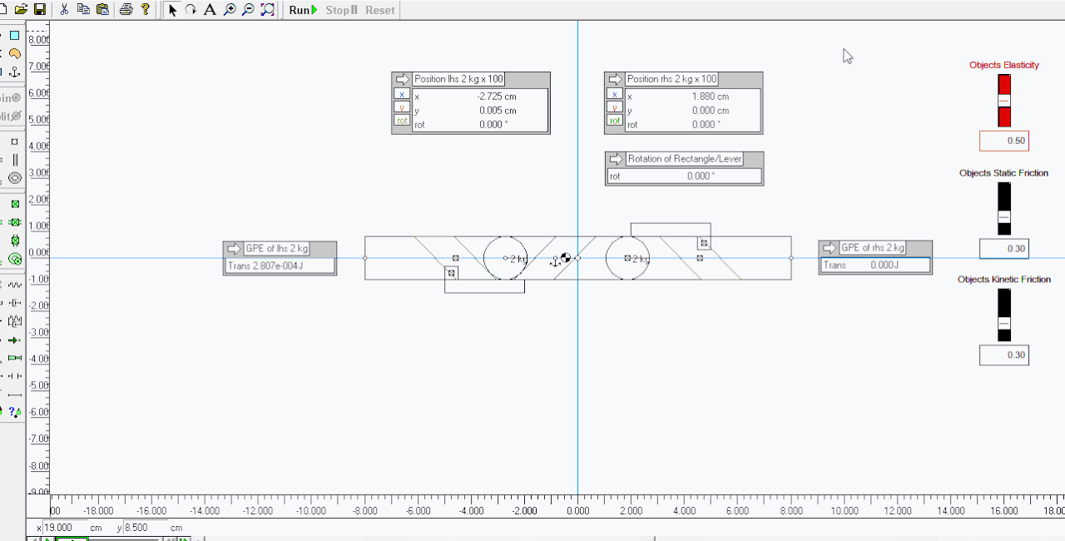Screen dimensions: 1065x541
Task: Click arrow button on GPE of lhs meter
Action: click(x=234, y=248)
